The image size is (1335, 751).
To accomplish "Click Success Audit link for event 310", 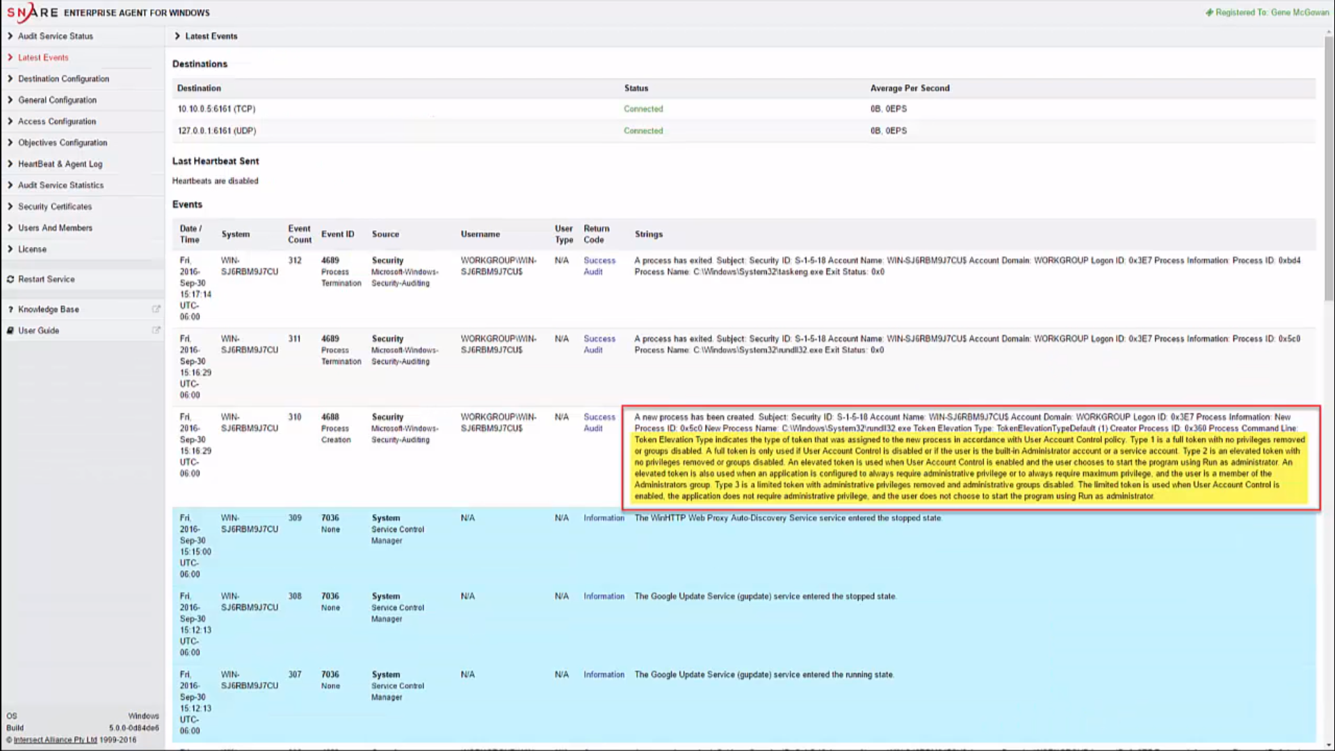I will 599,423.
